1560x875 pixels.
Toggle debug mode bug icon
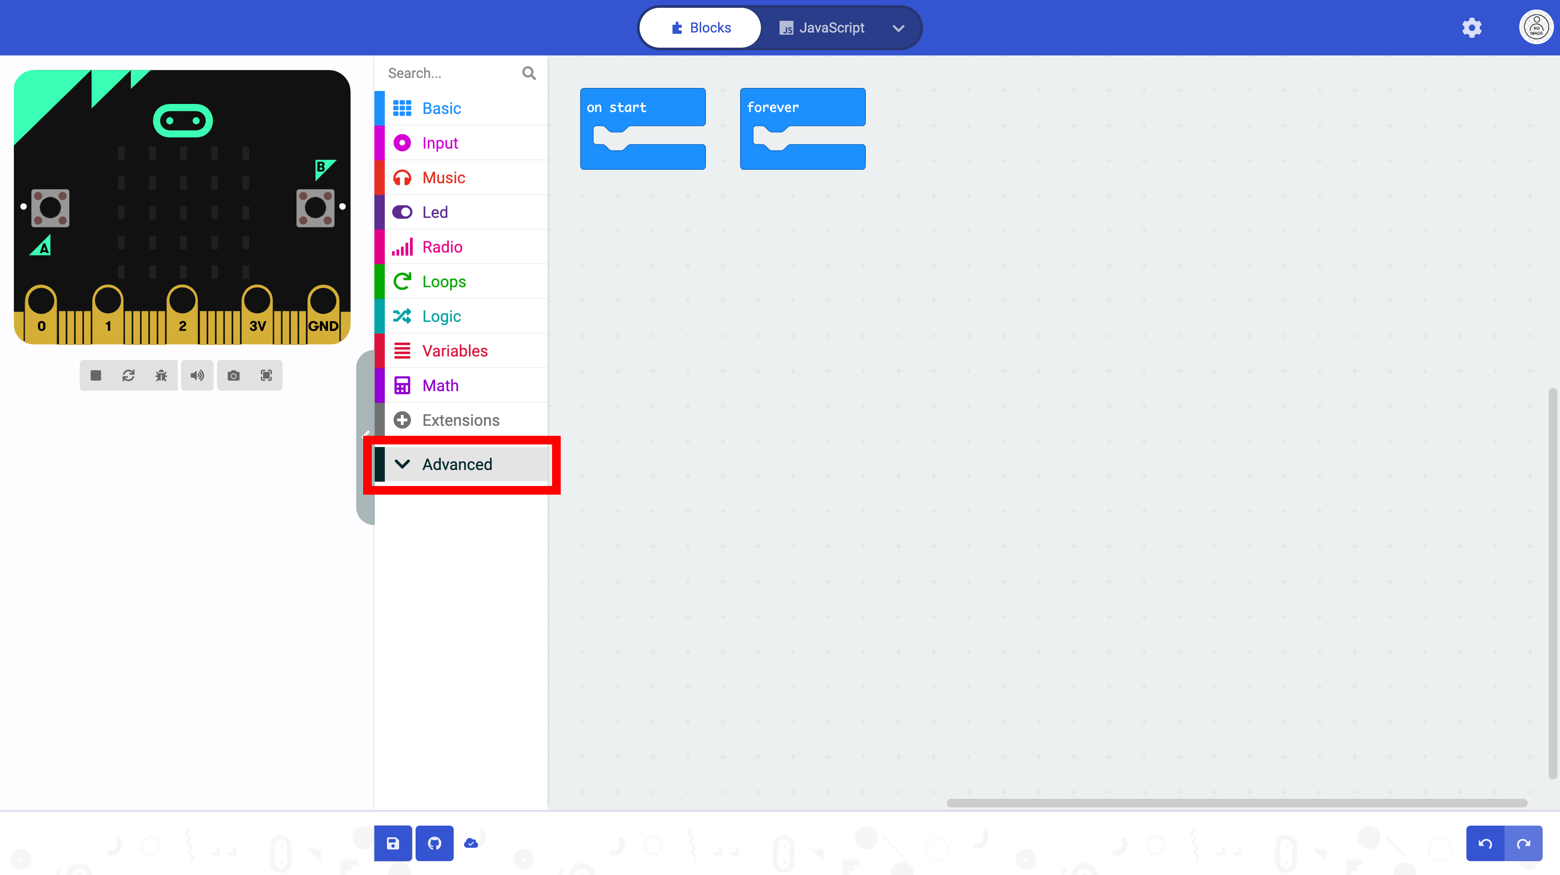(x=161, y=376)
